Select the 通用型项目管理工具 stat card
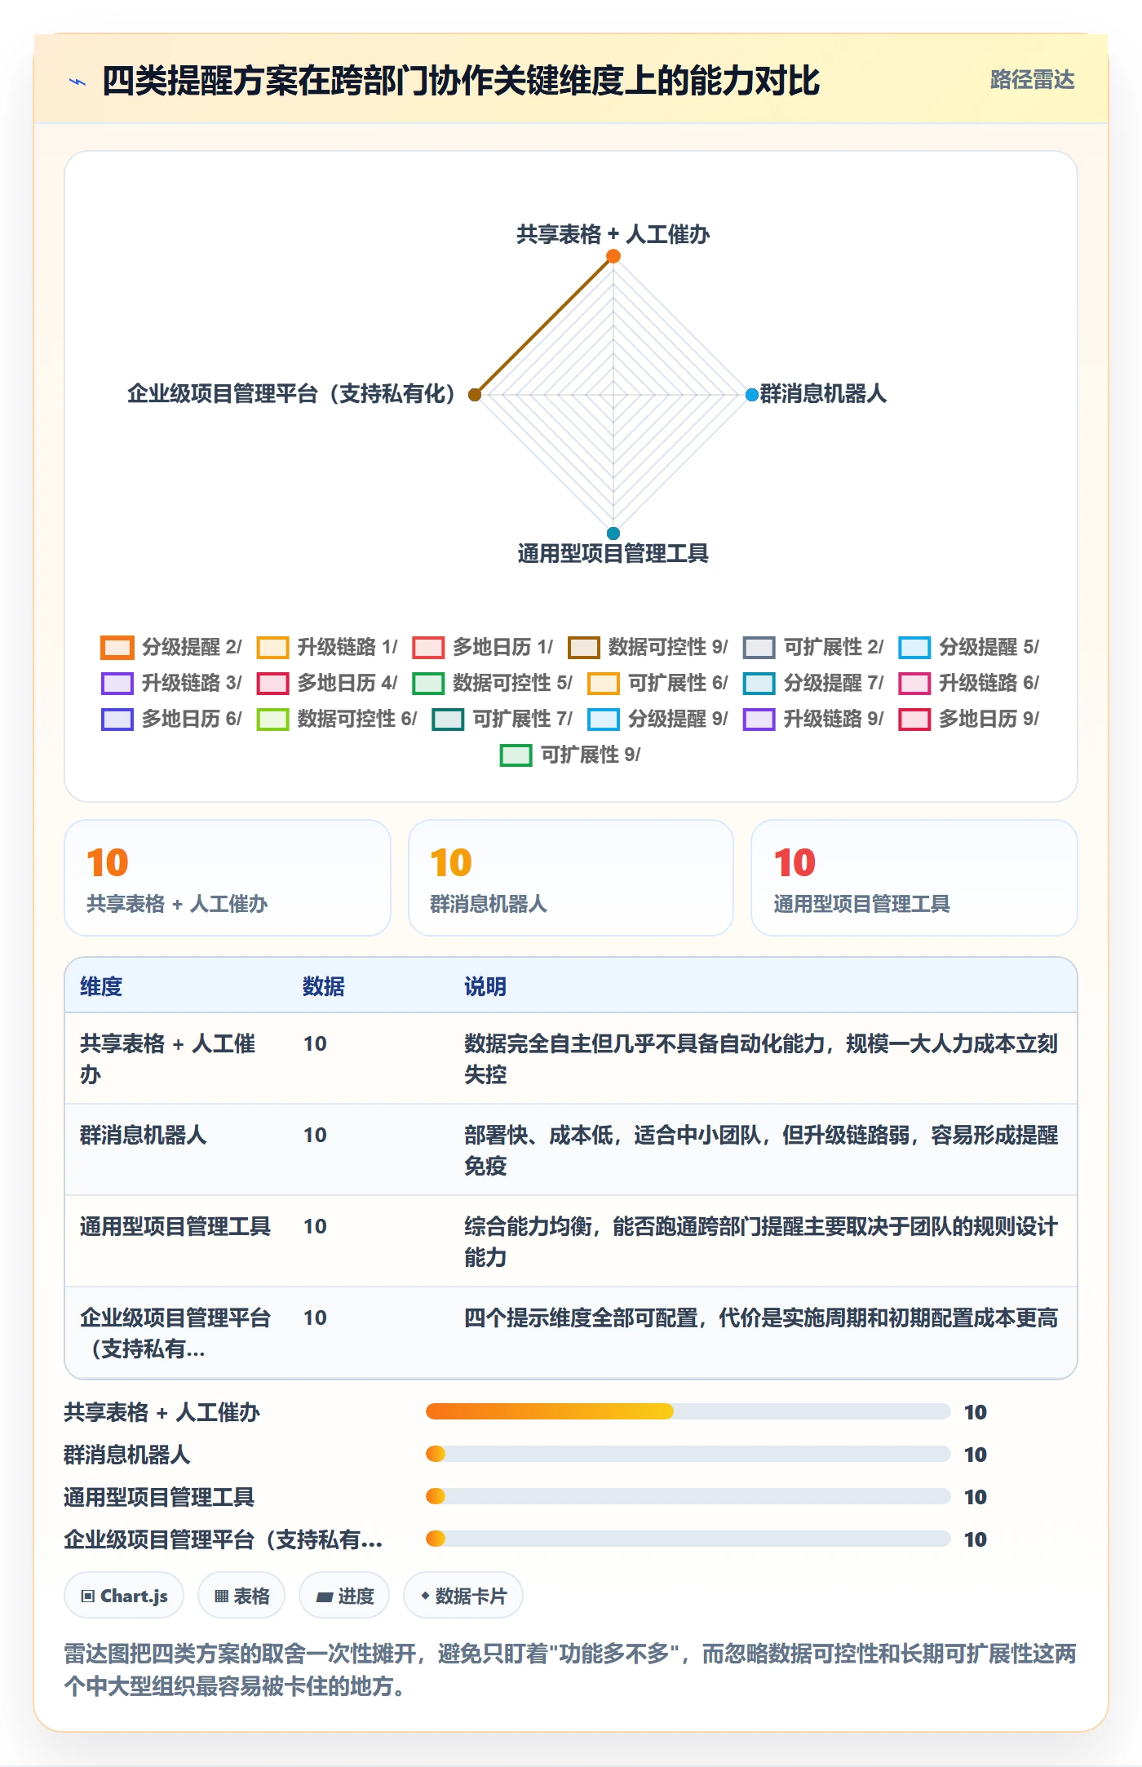 coord(914,878)
